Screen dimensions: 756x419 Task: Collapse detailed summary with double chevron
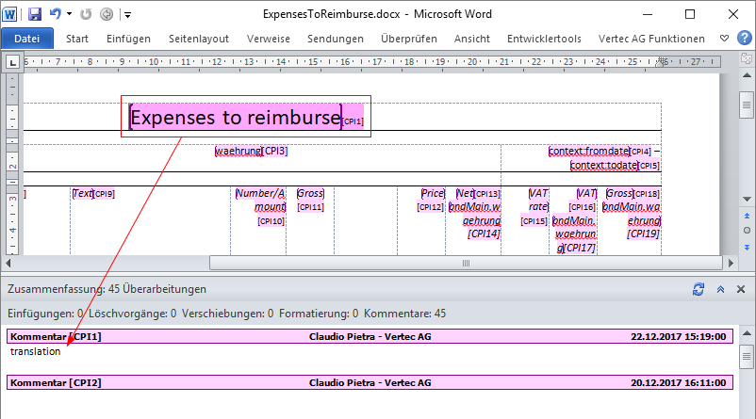[x=720, y=290]
